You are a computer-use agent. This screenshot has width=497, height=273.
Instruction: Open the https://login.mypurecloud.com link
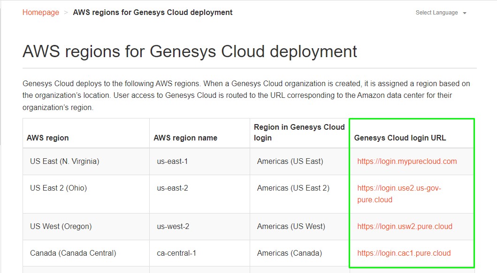(407, 162)
